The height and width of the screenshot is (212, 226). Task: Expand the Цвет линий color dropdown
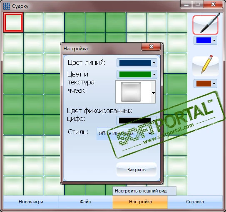click(x=154, y=63)
